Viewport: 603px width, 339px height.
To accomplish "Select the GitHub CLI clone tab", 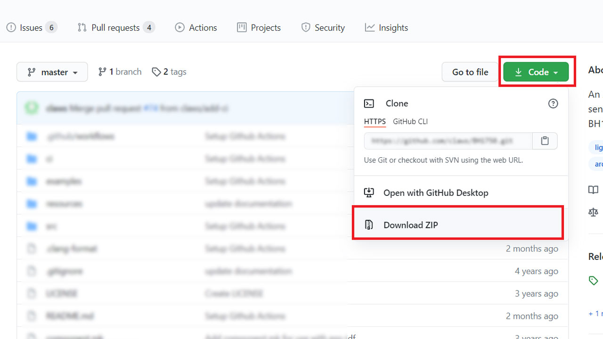I will click(410, 121).
